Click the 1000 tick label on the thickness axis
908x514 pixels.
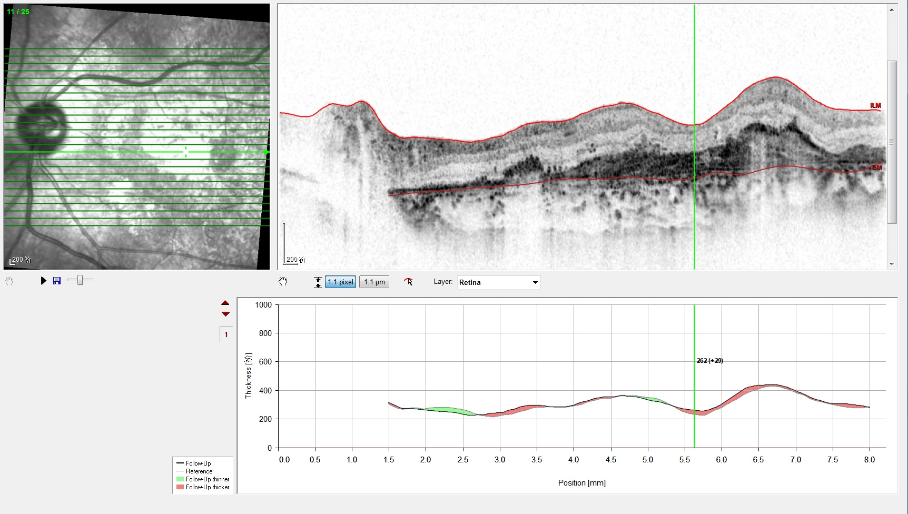coord(263,305)
